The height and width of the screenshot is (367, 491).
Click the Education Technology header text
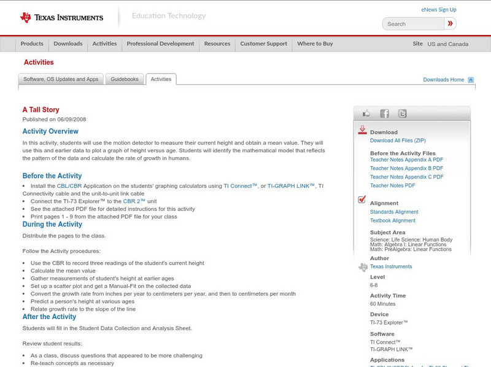click(169, 16)
